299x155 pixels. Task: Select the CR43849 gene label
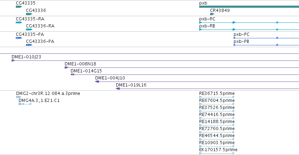[x=220, y=10]
